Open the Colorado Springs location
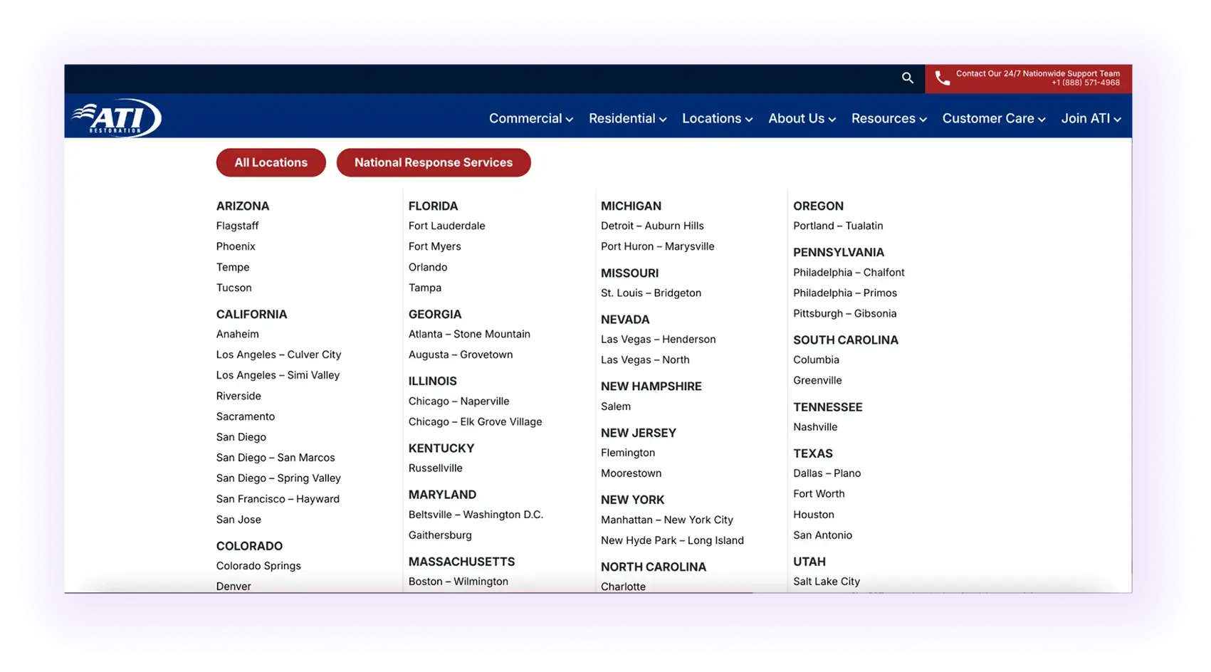 pos(258,566)
